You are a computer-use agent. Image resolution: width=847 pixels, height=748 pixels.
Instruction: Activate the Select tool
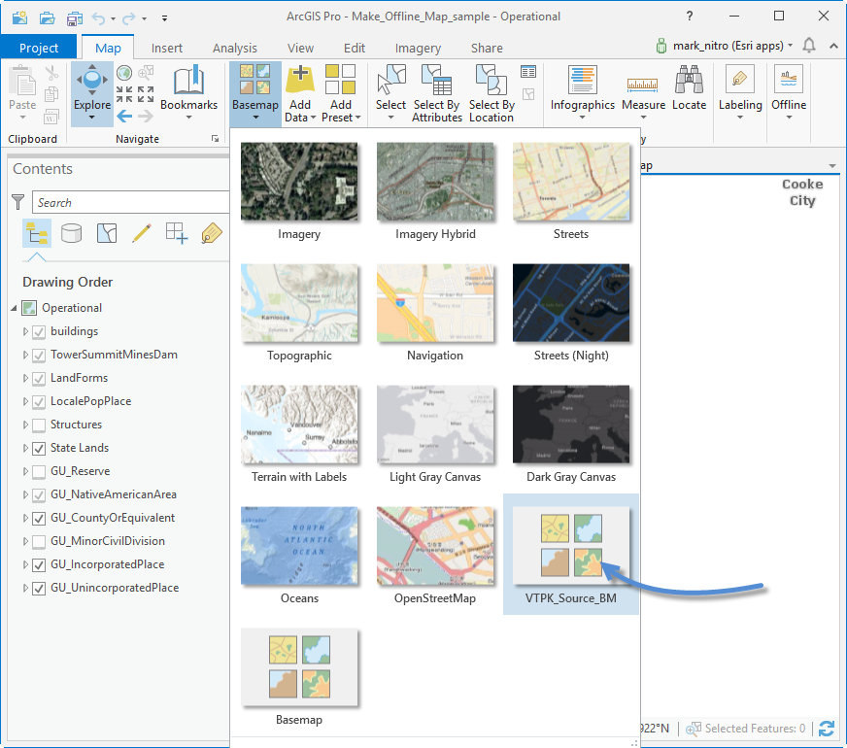pyautogui.click(x=390, y=93)
